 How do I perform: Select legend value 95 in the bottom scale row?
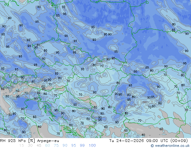click(74, 146)
